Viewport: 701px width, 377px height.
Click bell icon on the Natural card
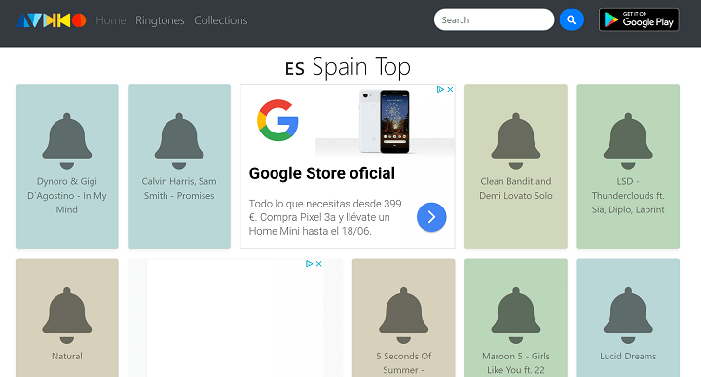coord(67,316)
